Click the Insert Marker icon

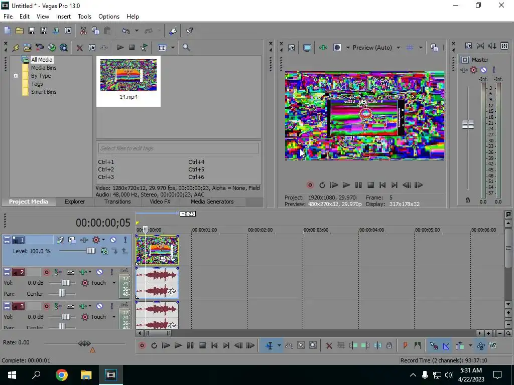click(x=405, y=345)
